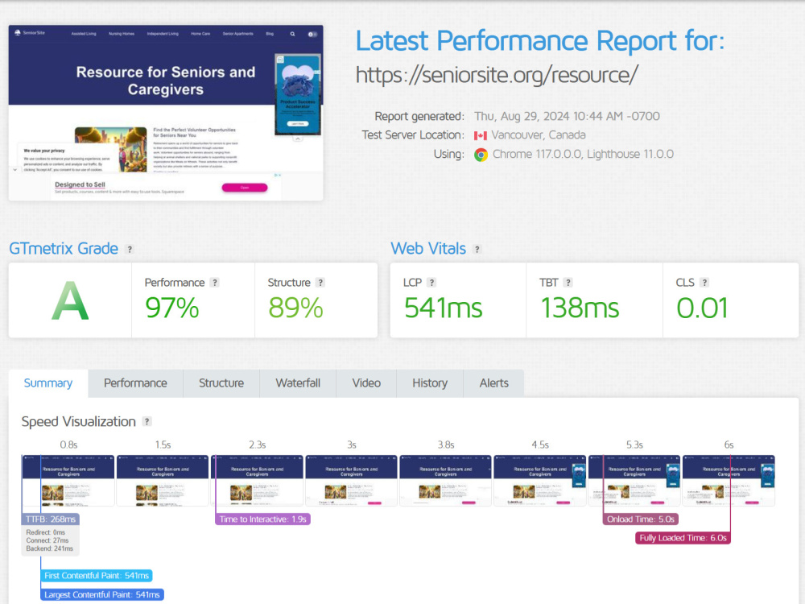Click the CLS help icon
The width and height of the screenshot is (805, 604).
pyautogui.click(x=705, y=283)
